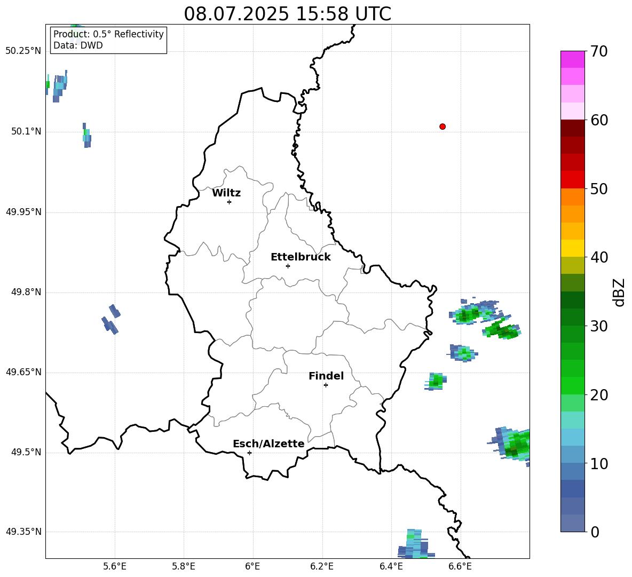The image size is (632, 577).
Task: Click the Ettelbruck city label
Action: coord(301,257)
